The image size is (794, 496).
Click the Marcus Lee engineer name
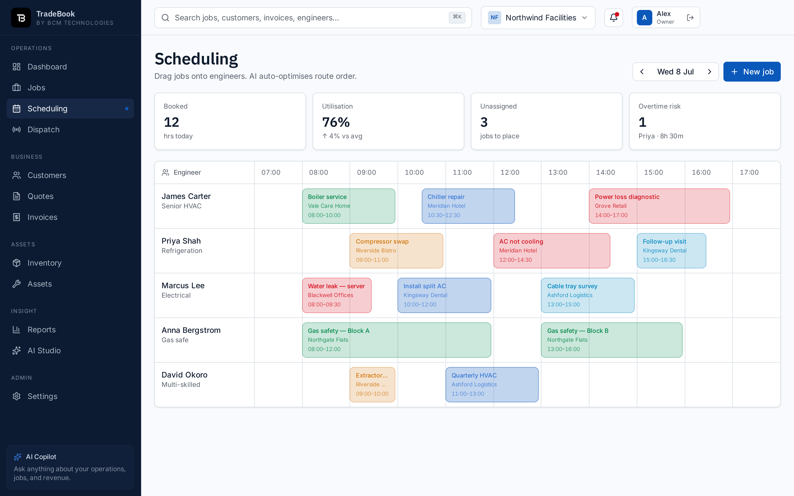pyautogui.click(x=183, y=285)
